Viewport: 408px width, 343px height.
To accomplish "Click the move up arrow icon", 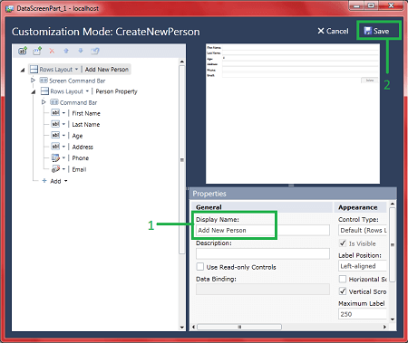I will tap(66, 51).
